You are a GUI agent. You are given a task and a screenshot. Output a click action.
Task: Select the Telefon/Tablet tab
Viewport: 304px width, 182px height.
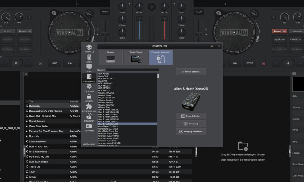[x=136, y=56]
